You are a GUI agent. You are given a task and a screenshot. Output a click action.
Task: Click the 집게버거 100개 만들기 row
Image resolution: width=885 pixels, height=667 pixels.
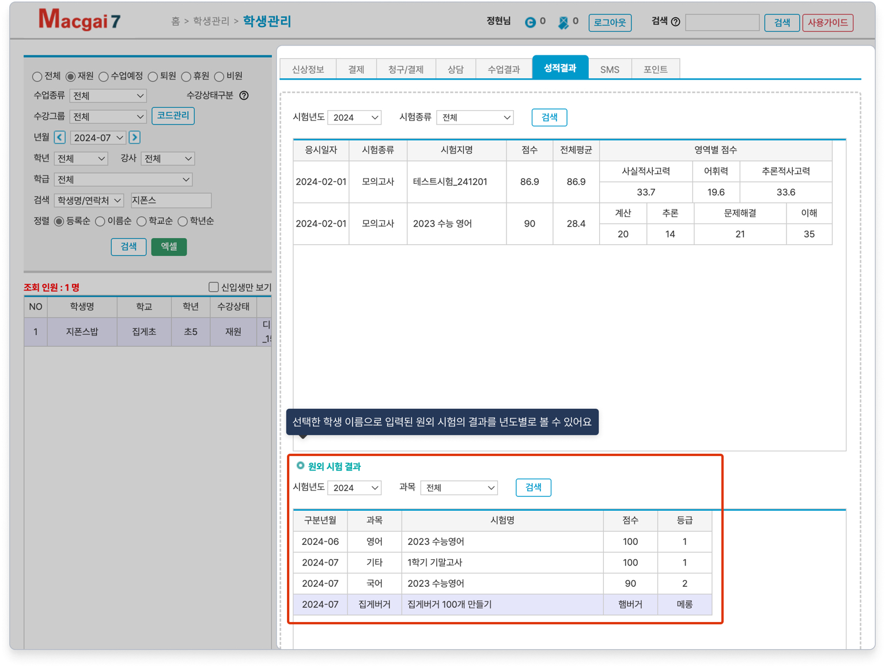pyautogui.click(x=502, y=605)
